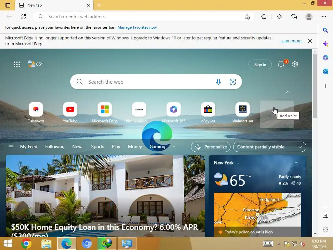Open the Extensions puzzle icon
The width and height of the screenshot is (333, 250).
[264, 17]
